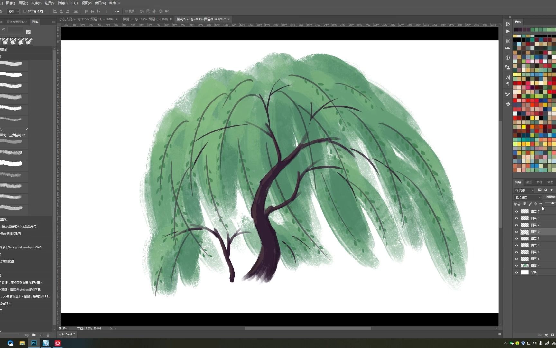Click the 69.3% zoom level field
This screenshot has width=556, height=348.
[63, 329]
